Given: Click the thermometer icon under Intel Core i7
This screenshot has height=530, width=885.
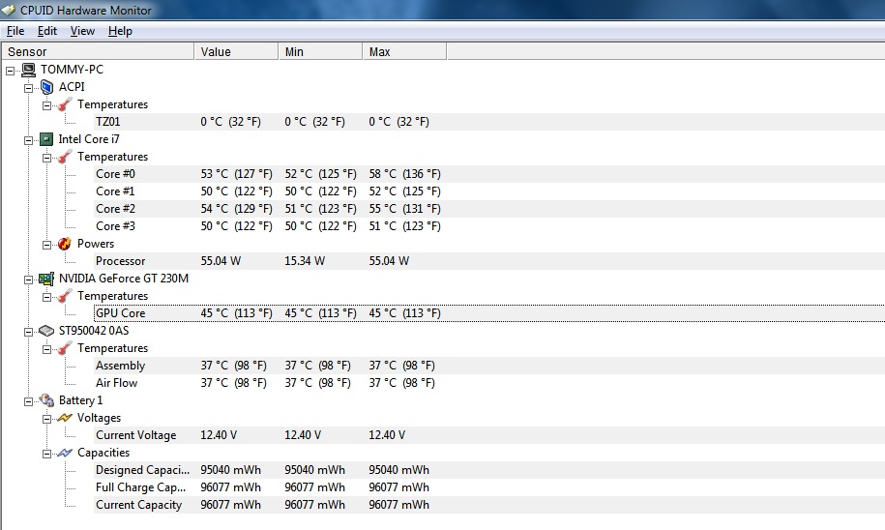Looking at the screenshot, I should (x=65, y=157).
